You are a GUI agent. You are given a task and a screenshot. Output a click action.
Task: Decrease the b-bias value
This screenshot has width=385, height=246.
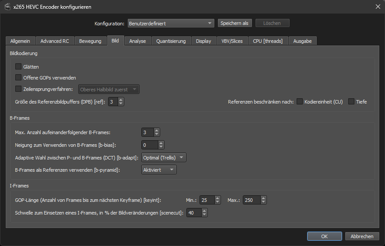(161, 147)
